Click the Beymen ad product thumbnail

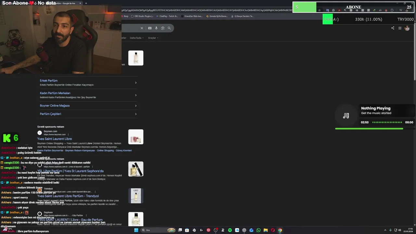(x=136, y=137)
